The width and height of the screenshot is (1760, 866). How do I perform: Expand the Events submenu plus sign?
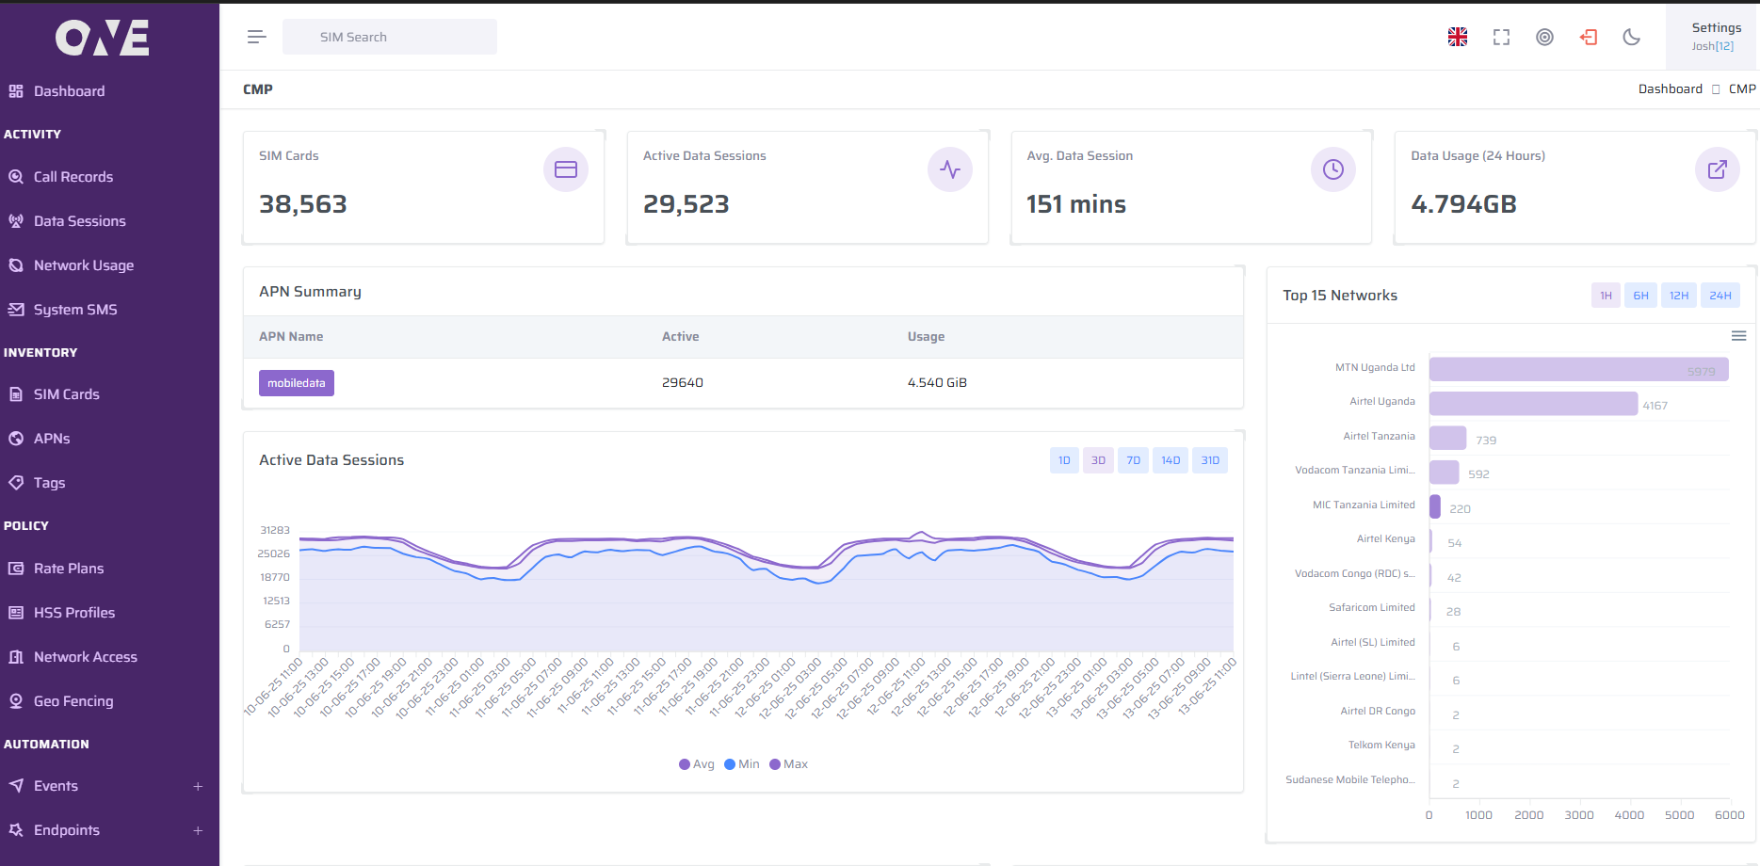pos(198,786)
